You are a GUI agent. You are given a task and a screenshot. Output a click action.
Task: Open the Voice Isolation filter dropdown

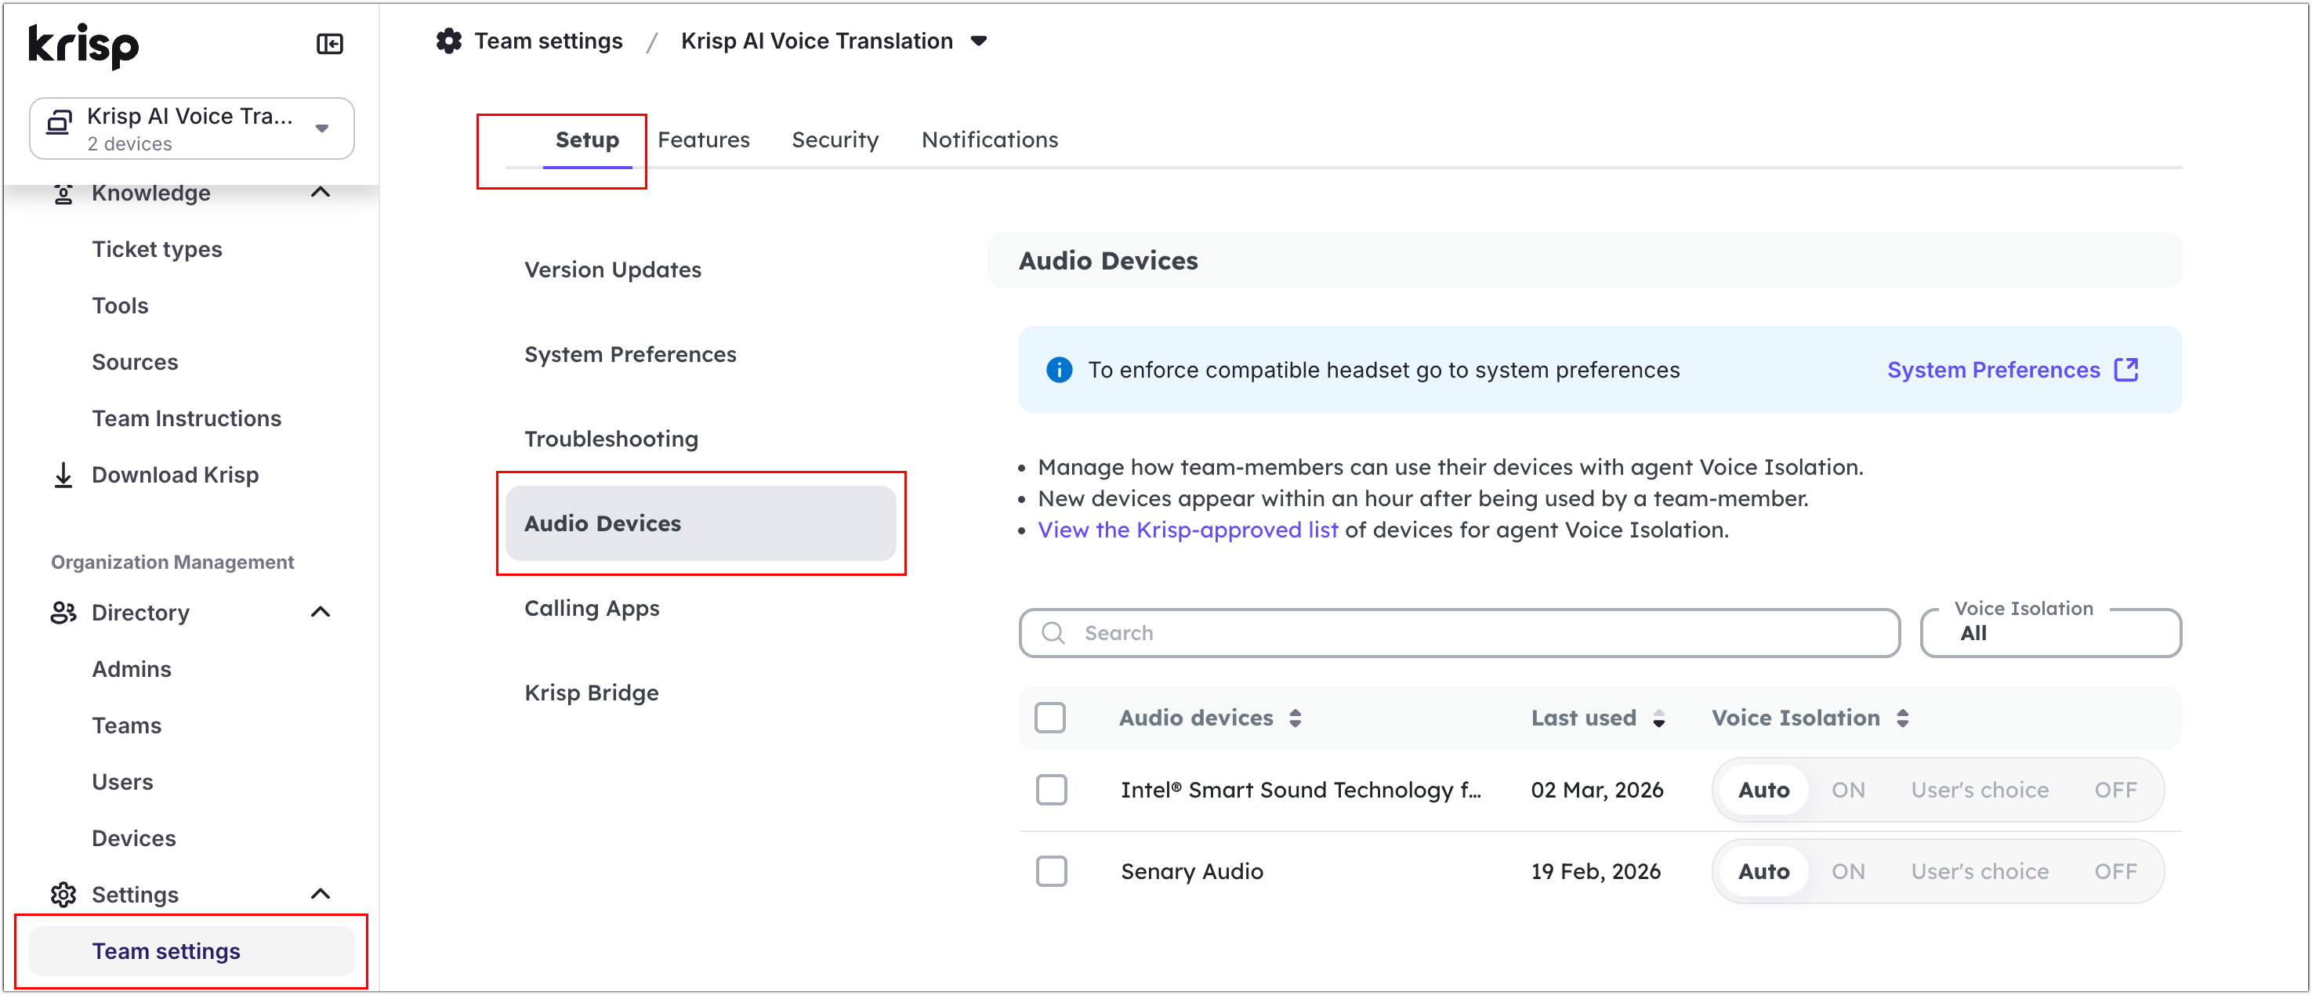(2050, 632)
